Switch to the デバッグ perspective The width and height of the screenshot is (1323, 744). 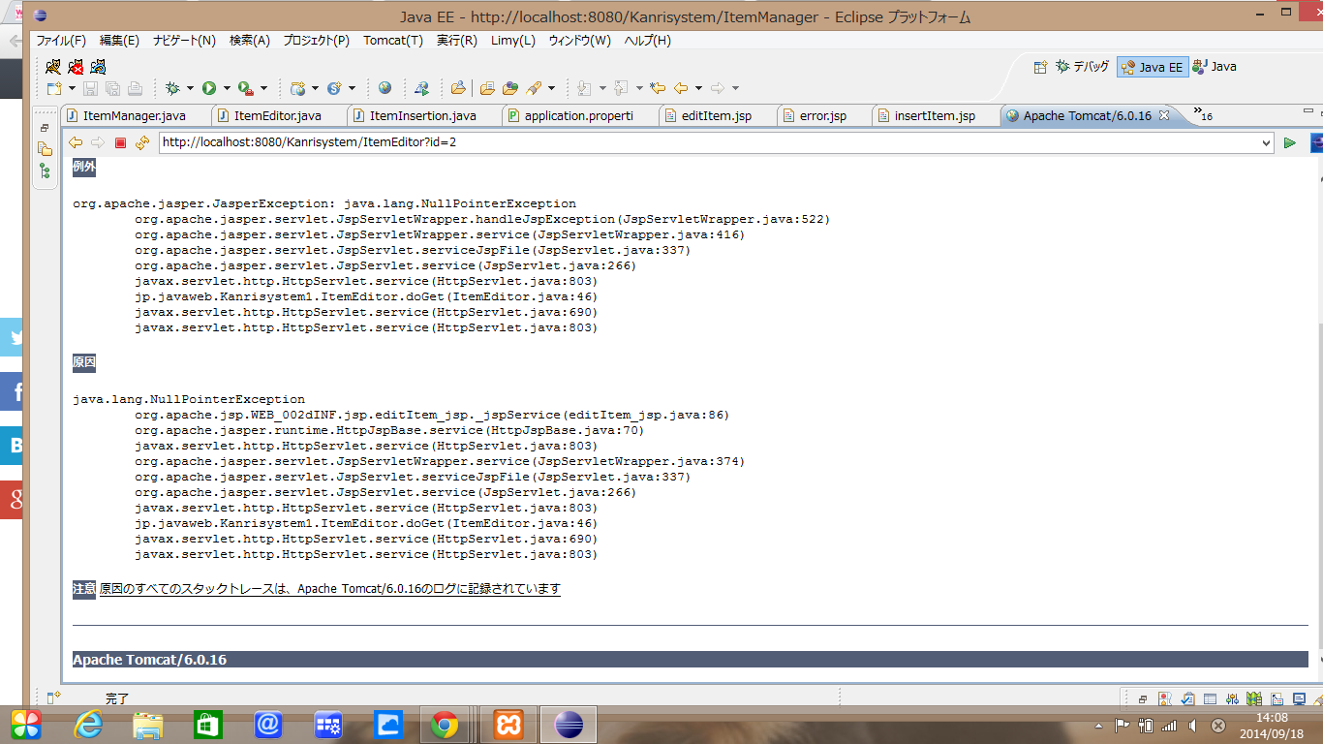click(1082, 67)
